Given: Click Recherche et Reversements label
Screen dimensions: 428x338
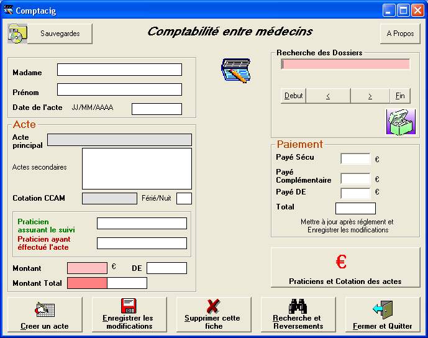Looking at the screenshot, I should [x=298, y=322].
